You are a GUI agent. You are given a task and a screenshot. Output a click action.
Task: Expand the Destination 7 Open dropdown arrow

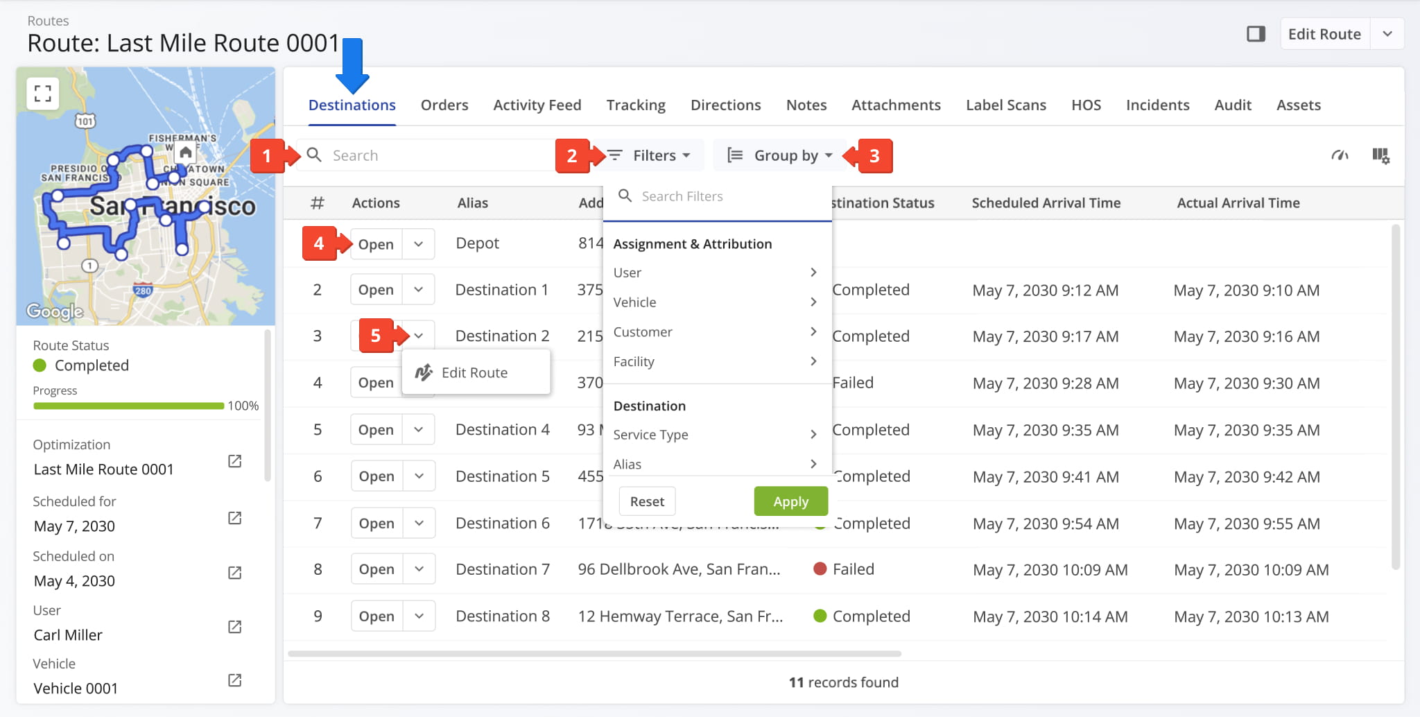[419, 569]
